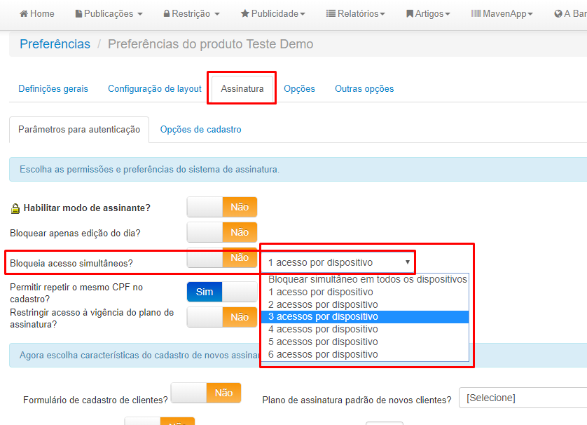This screenshot has width=587, height=425.
Task: Switch to Definições gerais tab
Action: point(53,89)
